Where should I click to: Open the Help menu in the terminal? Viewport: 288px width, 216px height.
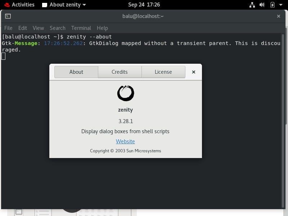click(102, 28)
